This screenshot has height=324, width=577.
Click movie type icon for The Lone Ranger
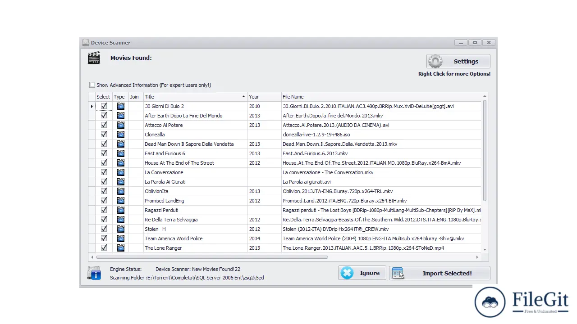(x=120, y=248)
